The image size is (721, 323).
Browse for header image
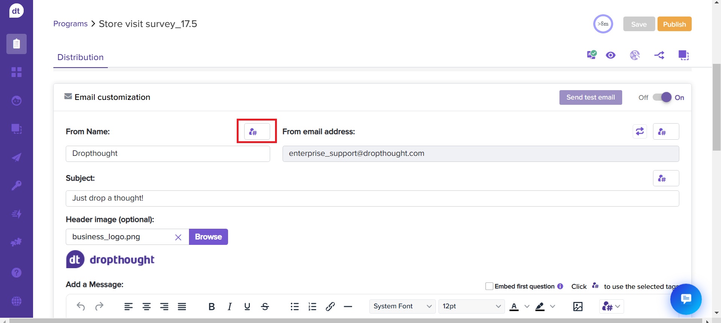tap(209, 237)
